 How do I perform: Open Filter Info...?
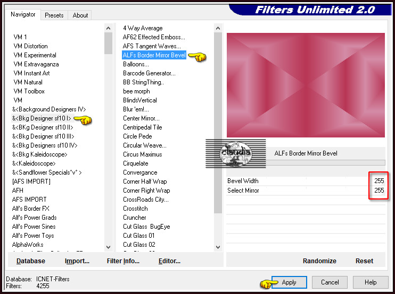click(x=123, y=261)
